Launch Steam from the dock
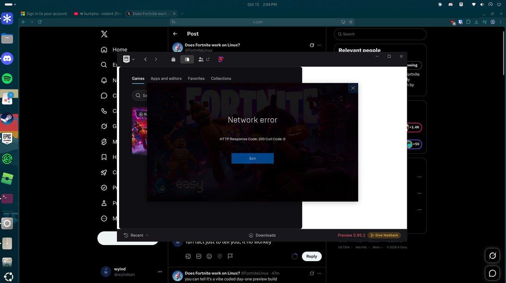Viewport: 506px width, 283px height. pyautogui.click(x=7, y=119)
